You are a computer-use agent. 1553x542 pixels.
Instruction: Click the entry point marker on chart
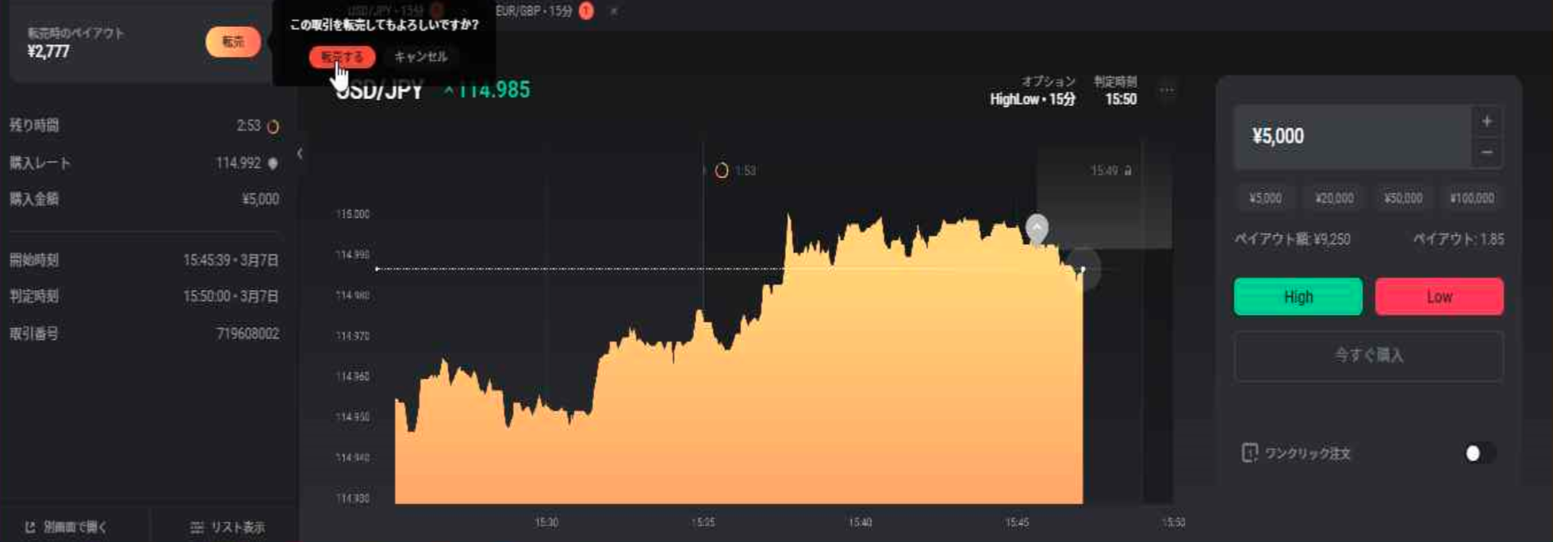point(1037,228)
